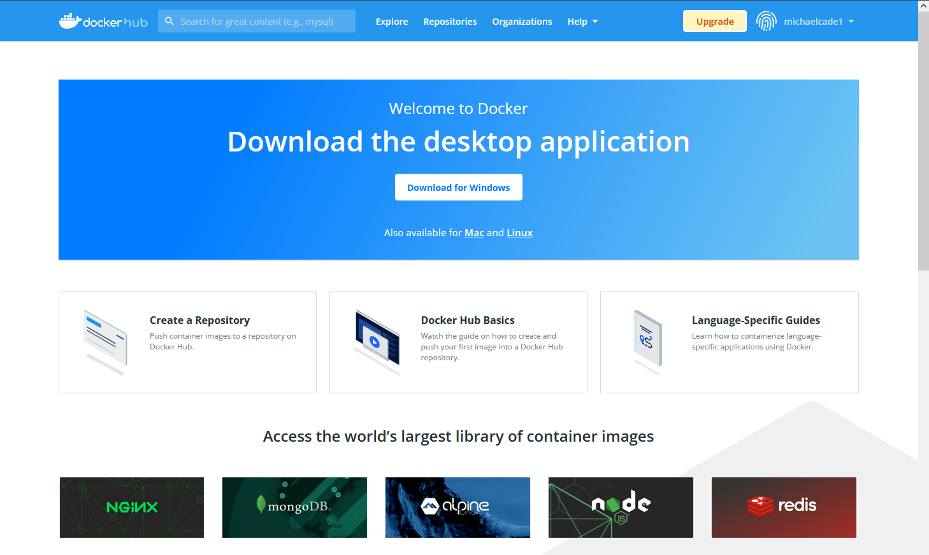
Task: Open the Linux download link
Action: point(519,232)
